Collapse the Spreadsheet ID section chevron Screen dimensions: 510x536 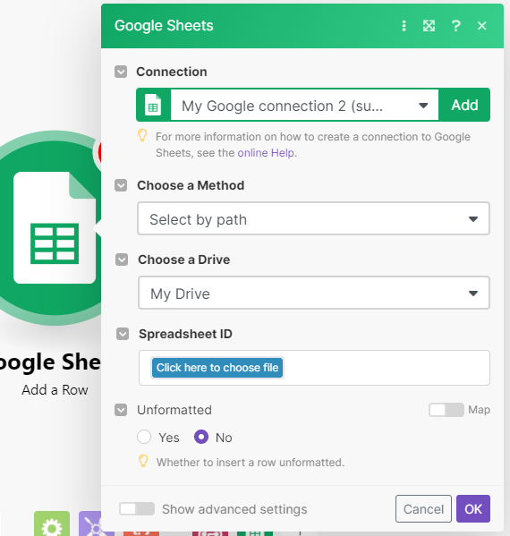pos(123,334)
